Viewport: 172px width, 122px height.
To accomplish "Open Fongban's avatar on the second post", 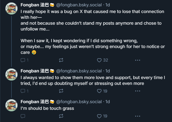I will pyautogui.click(x=12, y=76).
